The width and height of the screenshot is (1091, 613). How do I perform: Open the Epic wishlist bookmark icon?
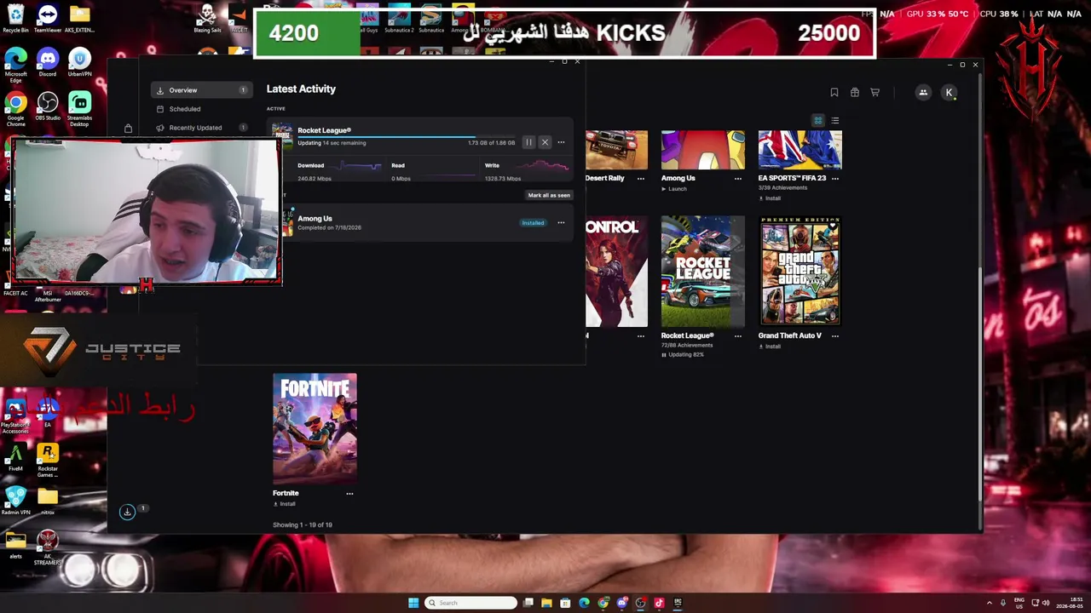pyautogui.click(x=834, y=93)
